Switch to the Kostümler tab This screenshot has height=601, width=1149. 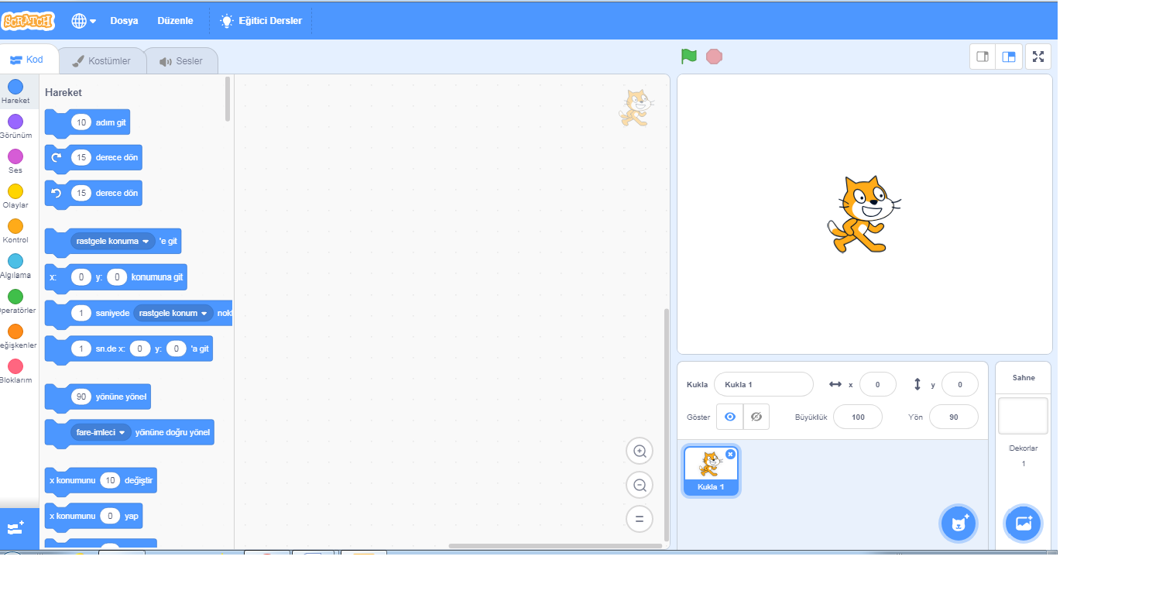(x=101, y=61)
